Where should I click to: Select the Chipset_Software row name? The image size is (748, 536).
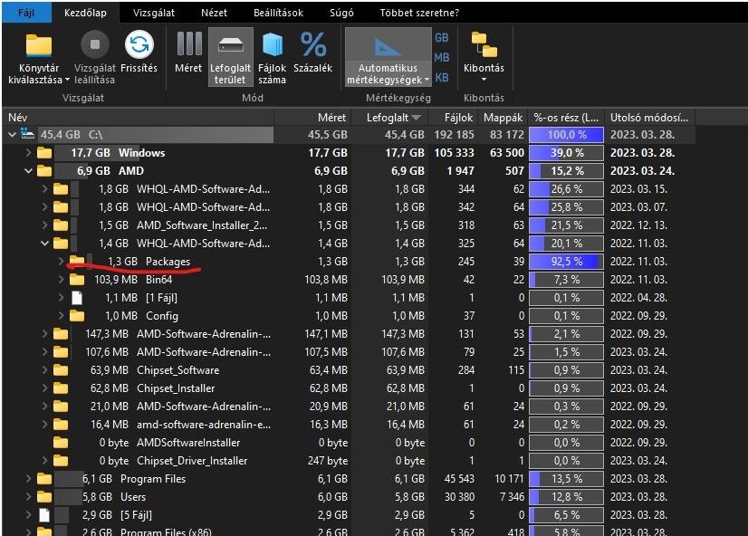point(177,370)
